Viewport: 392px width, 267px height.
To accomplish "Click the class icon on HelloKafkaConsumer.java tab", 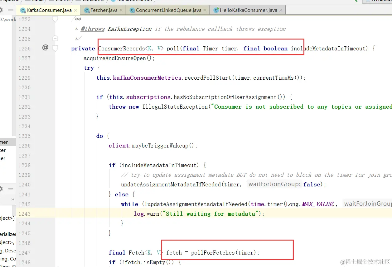I will (216, 10).
